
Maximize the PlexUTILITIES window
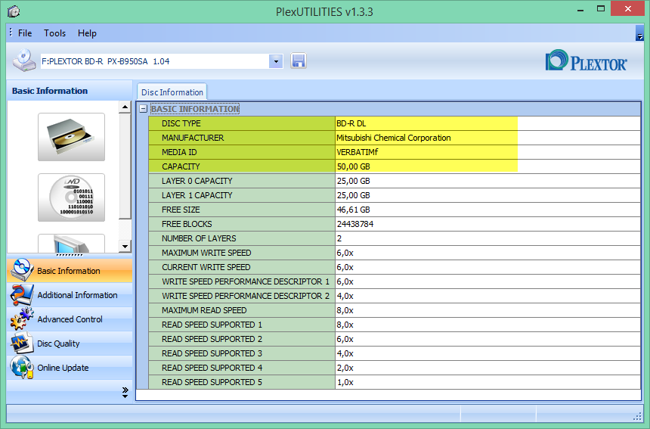[600, 9]
